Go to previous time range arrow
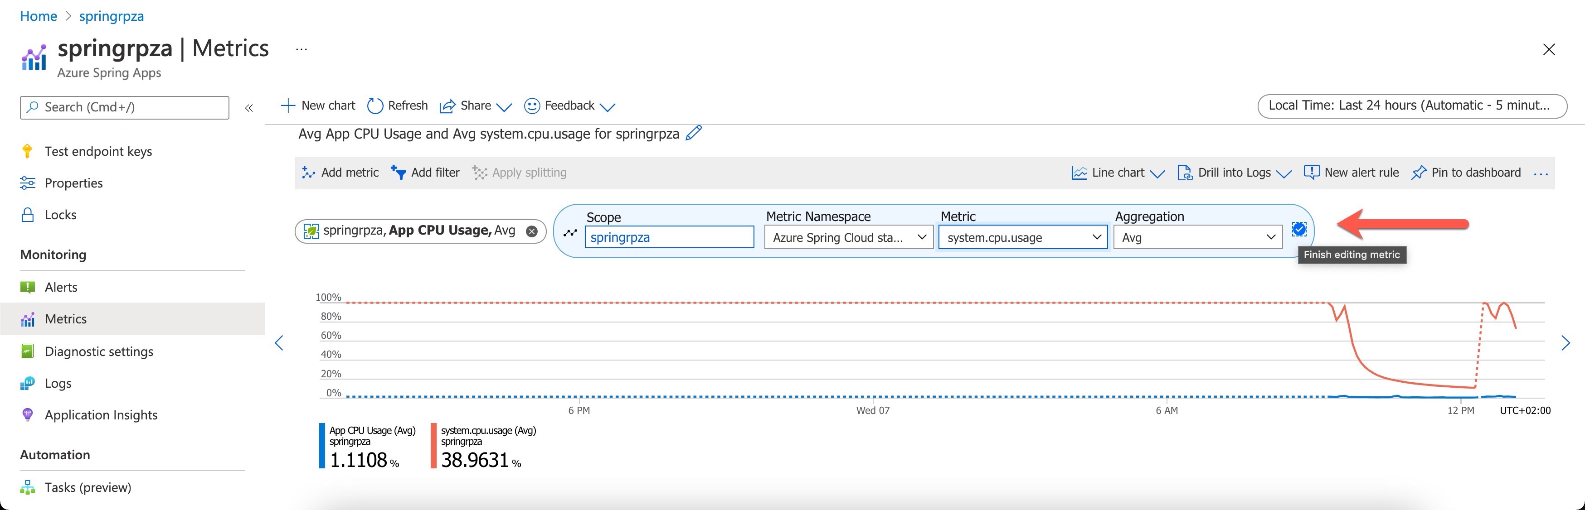Screen dimensions: 1585x510 (279, 343)
